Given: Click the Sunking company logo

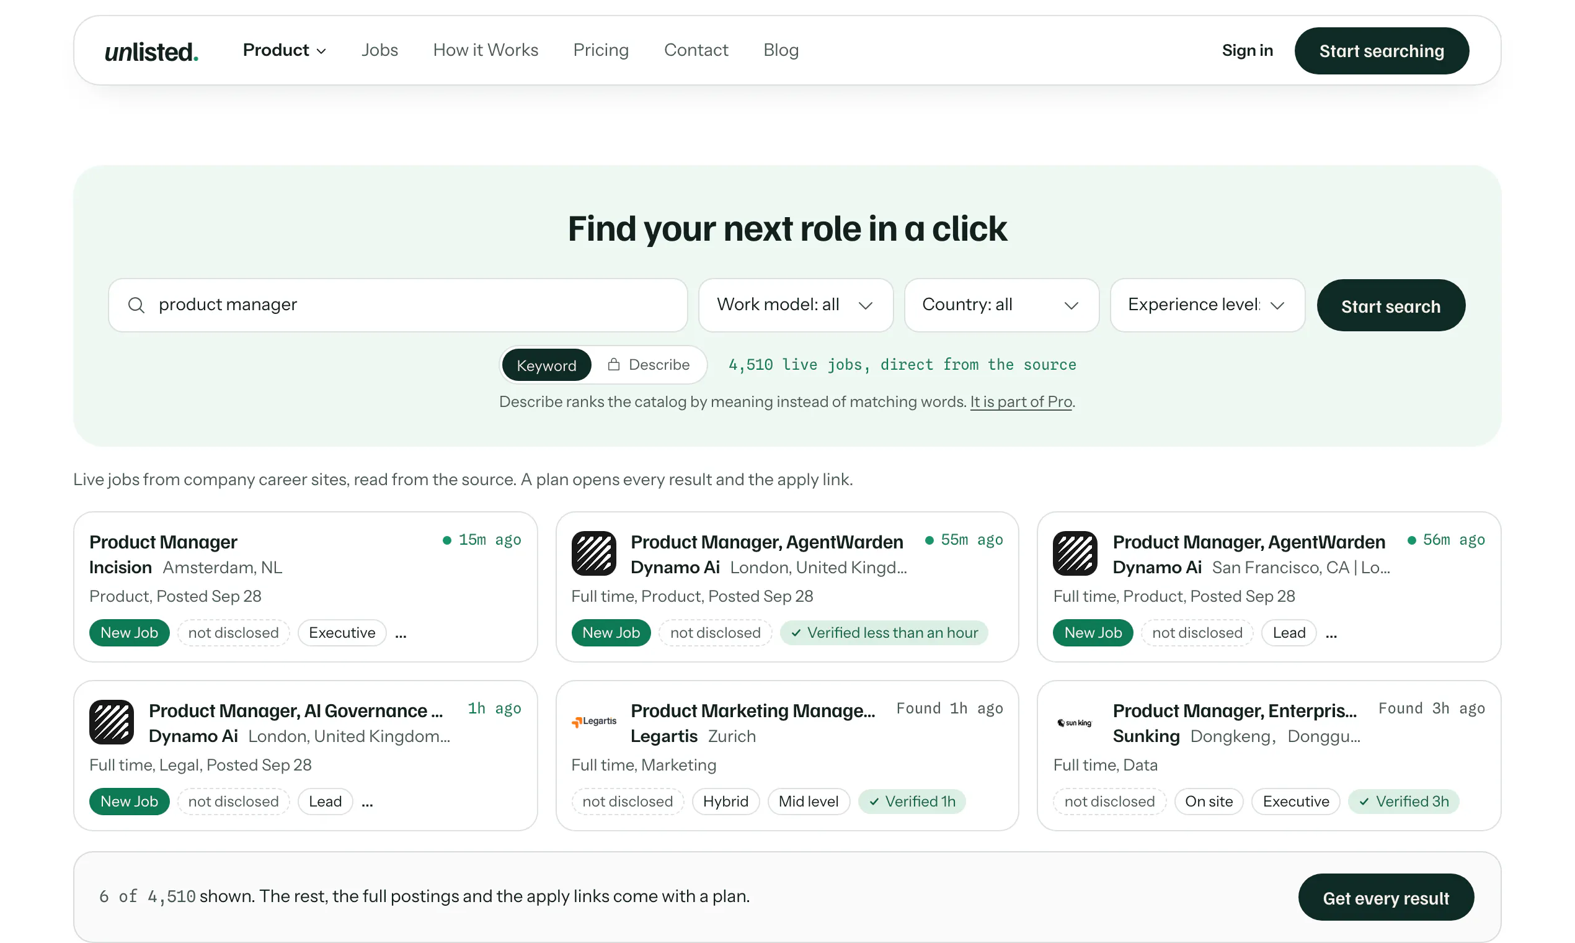Looking at the screenshot, I should point(1074,723).
